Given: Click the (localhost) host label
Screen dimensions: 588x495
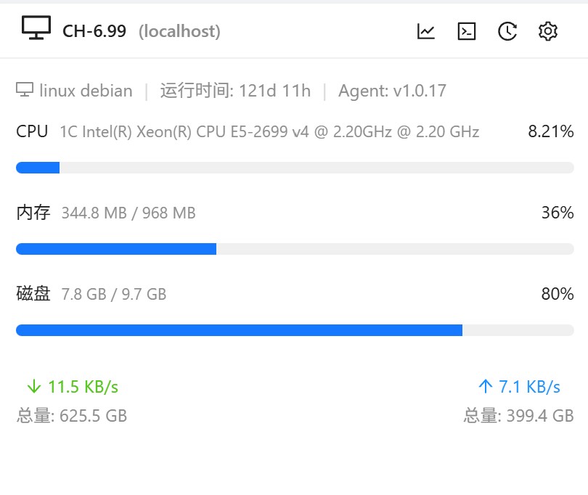Looking at the screenshot, I should (x=179, y=31).
